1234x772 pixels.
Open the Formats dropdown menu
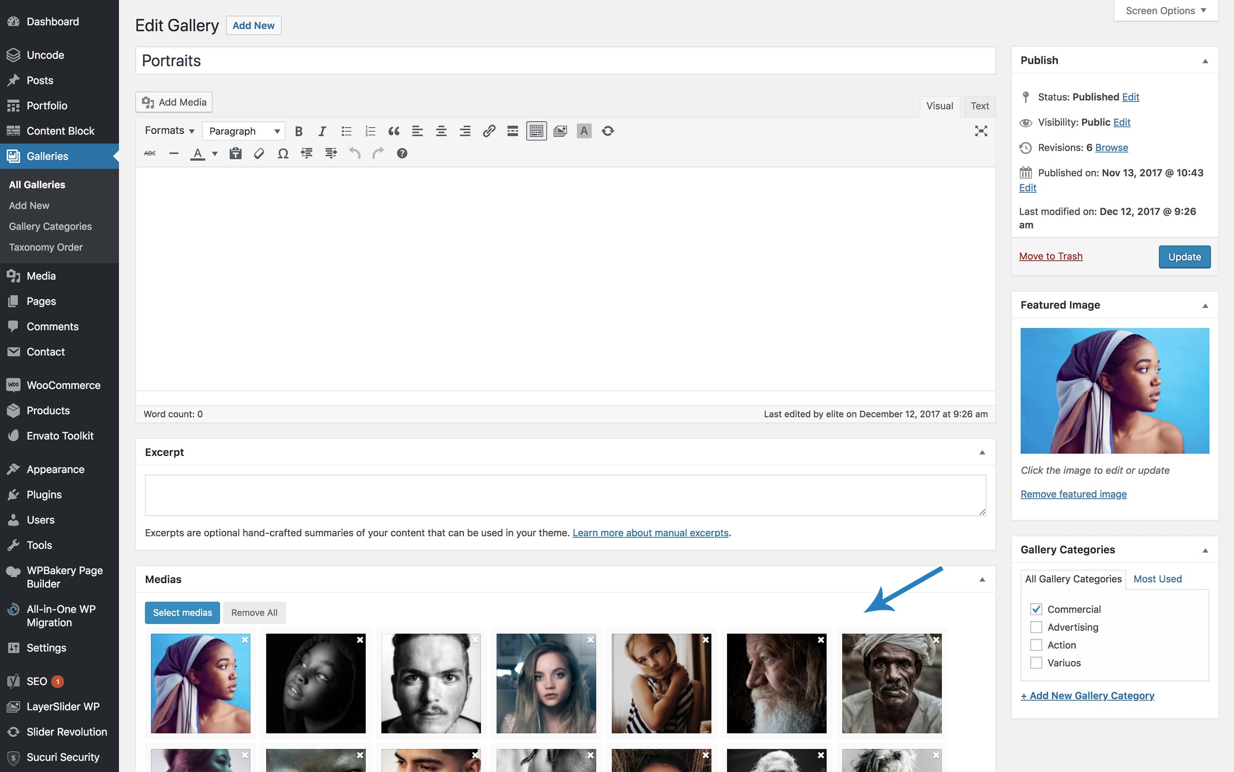point(169,131)
